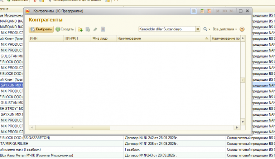Click the Создать button
275x159 pixels.
65,29
